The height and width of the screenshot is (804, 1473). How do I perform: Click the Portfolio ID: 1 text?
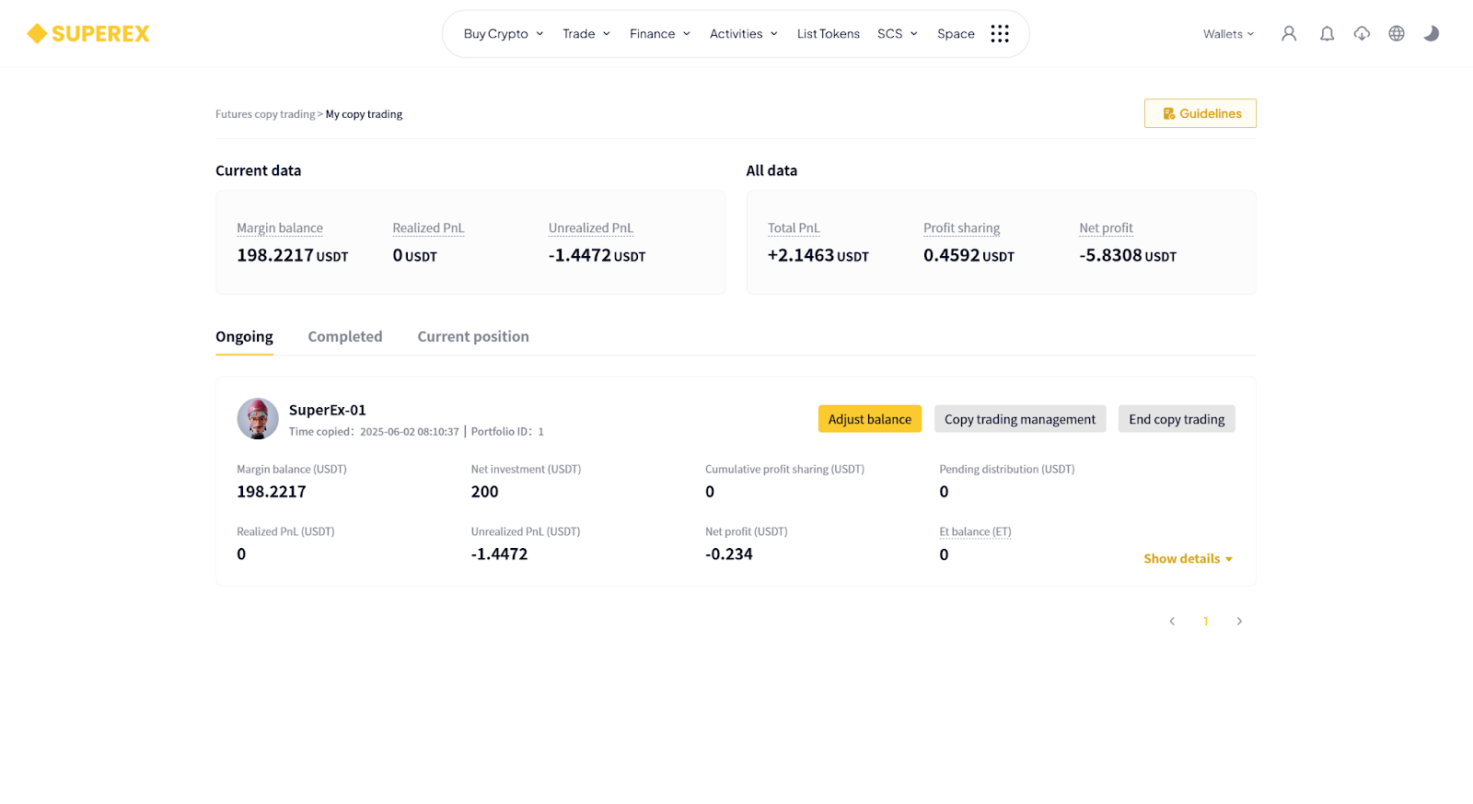tap(507, 432)
